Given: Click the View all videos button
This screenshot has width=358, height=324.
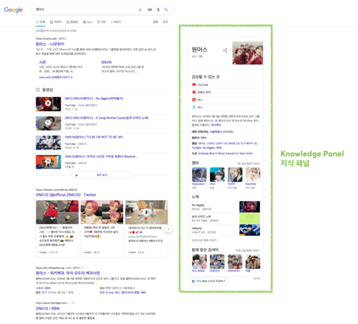Looking at the screenshot, I should 102,175.
